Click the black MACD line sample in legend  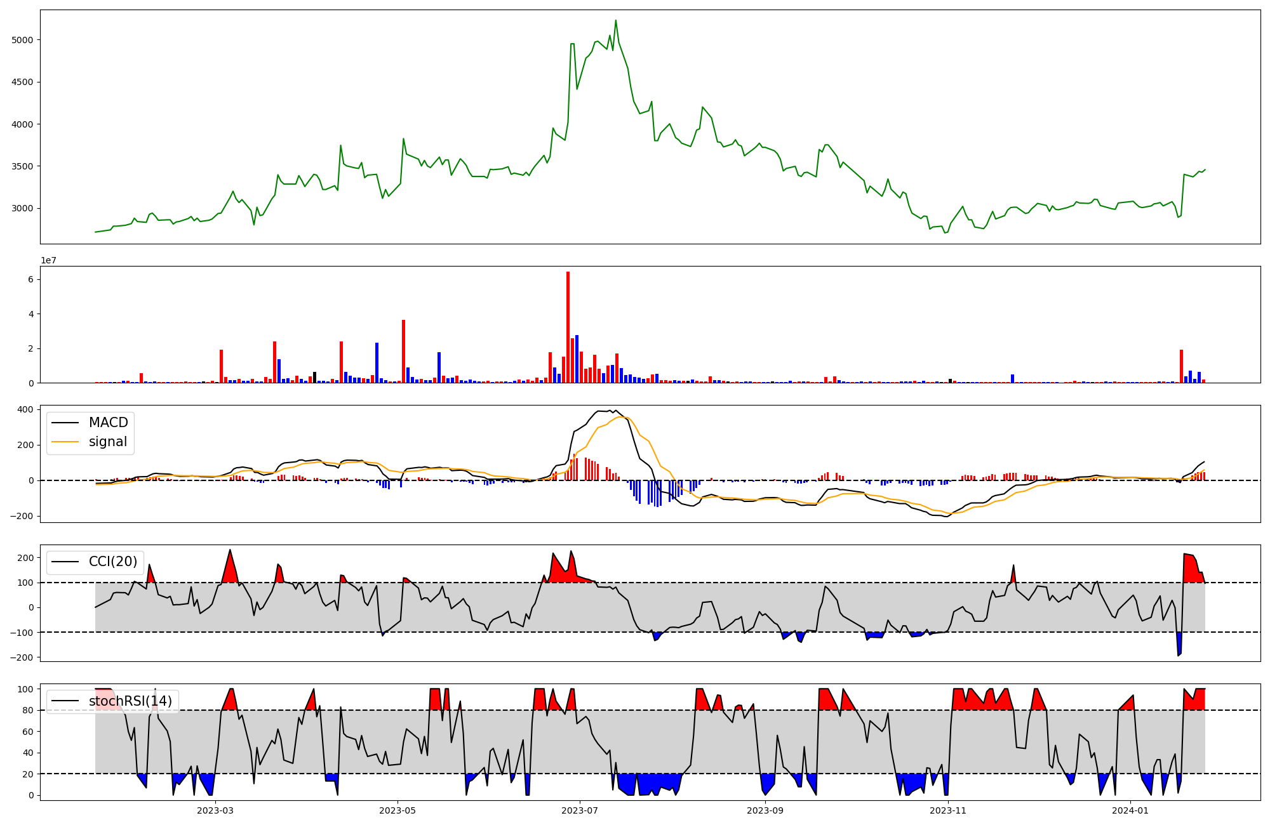(65, 423)
